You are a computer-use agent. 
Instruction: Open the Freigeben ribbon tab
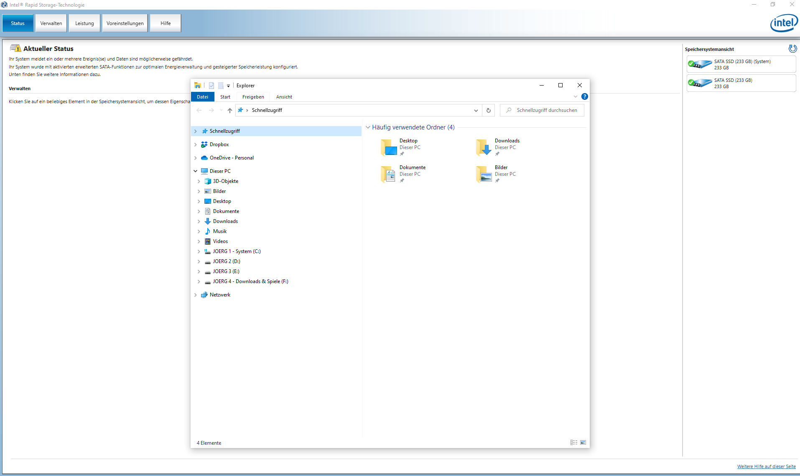tap(253, 97)
